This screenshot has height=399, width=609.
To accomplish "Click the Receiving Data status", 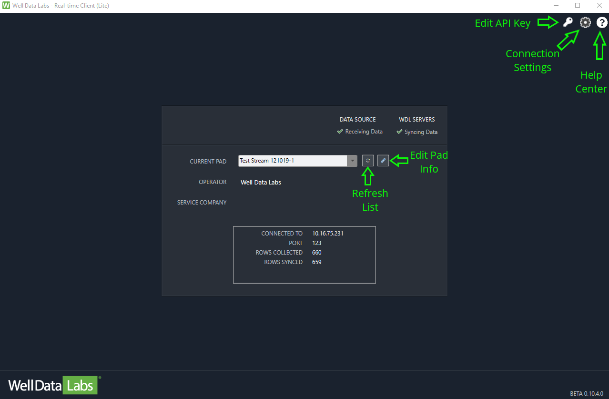I will coord(360,132).
